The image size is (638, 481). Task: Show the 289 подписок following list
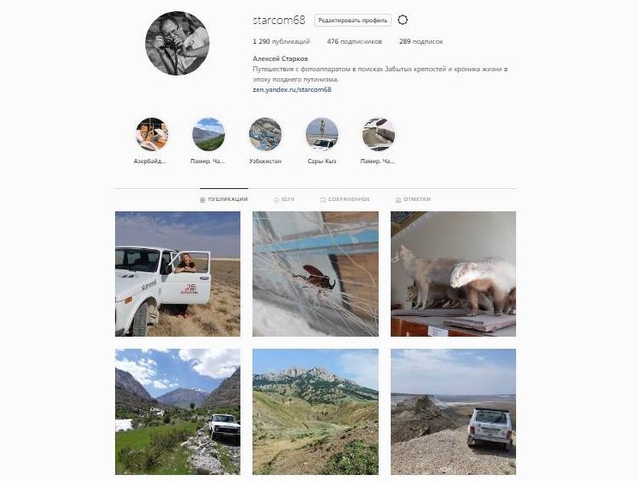(x=421, y=41)
